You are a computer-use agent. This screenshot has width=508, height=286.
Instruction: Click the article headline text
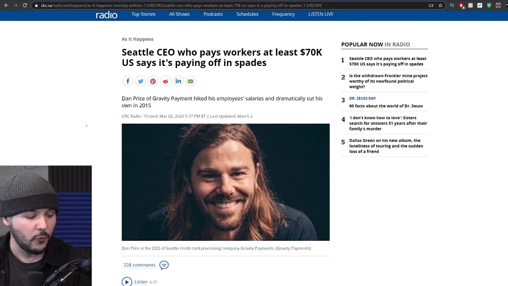pyautogui.click(x=222, y=58)
